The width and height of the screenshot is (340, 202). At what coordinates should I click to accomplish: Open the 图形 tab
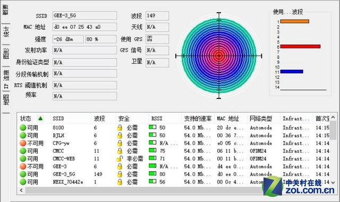pos(6,53)
